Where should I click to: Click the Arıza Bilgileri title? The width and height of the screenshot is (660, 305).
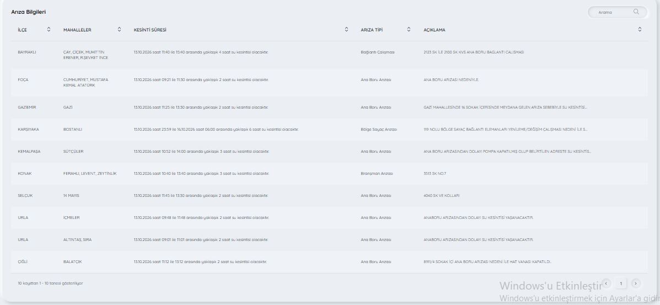pyautogui.click(x=28, y=12)
